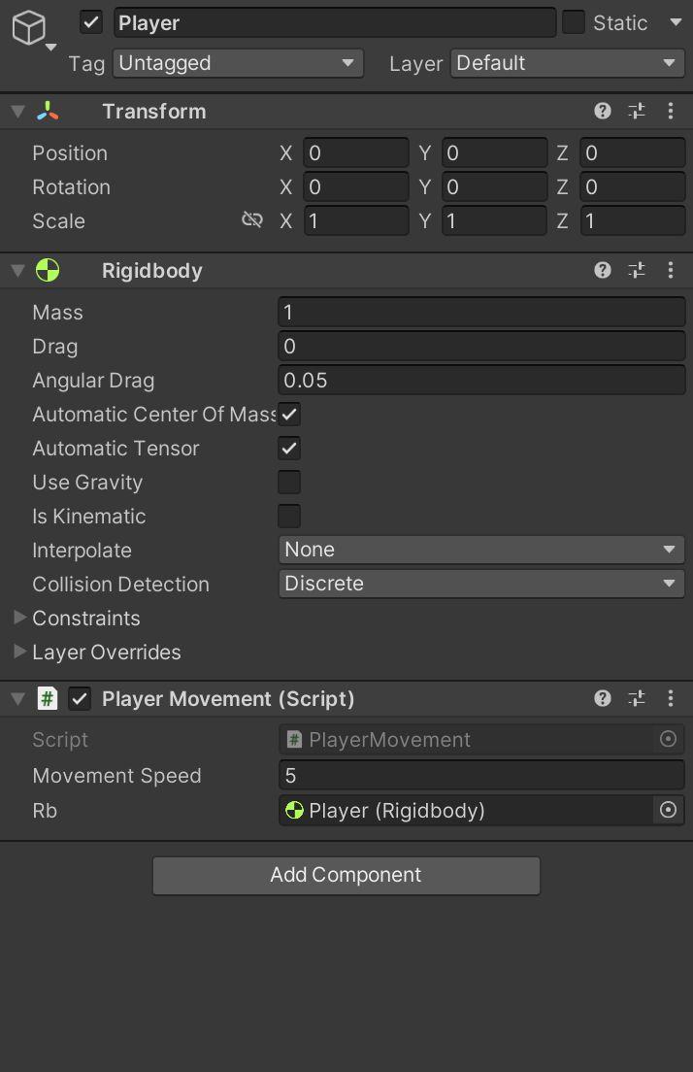Open object picker for Rb field
The width and height of the screenshot is (693, 1072).
click(x=668, y=810)
